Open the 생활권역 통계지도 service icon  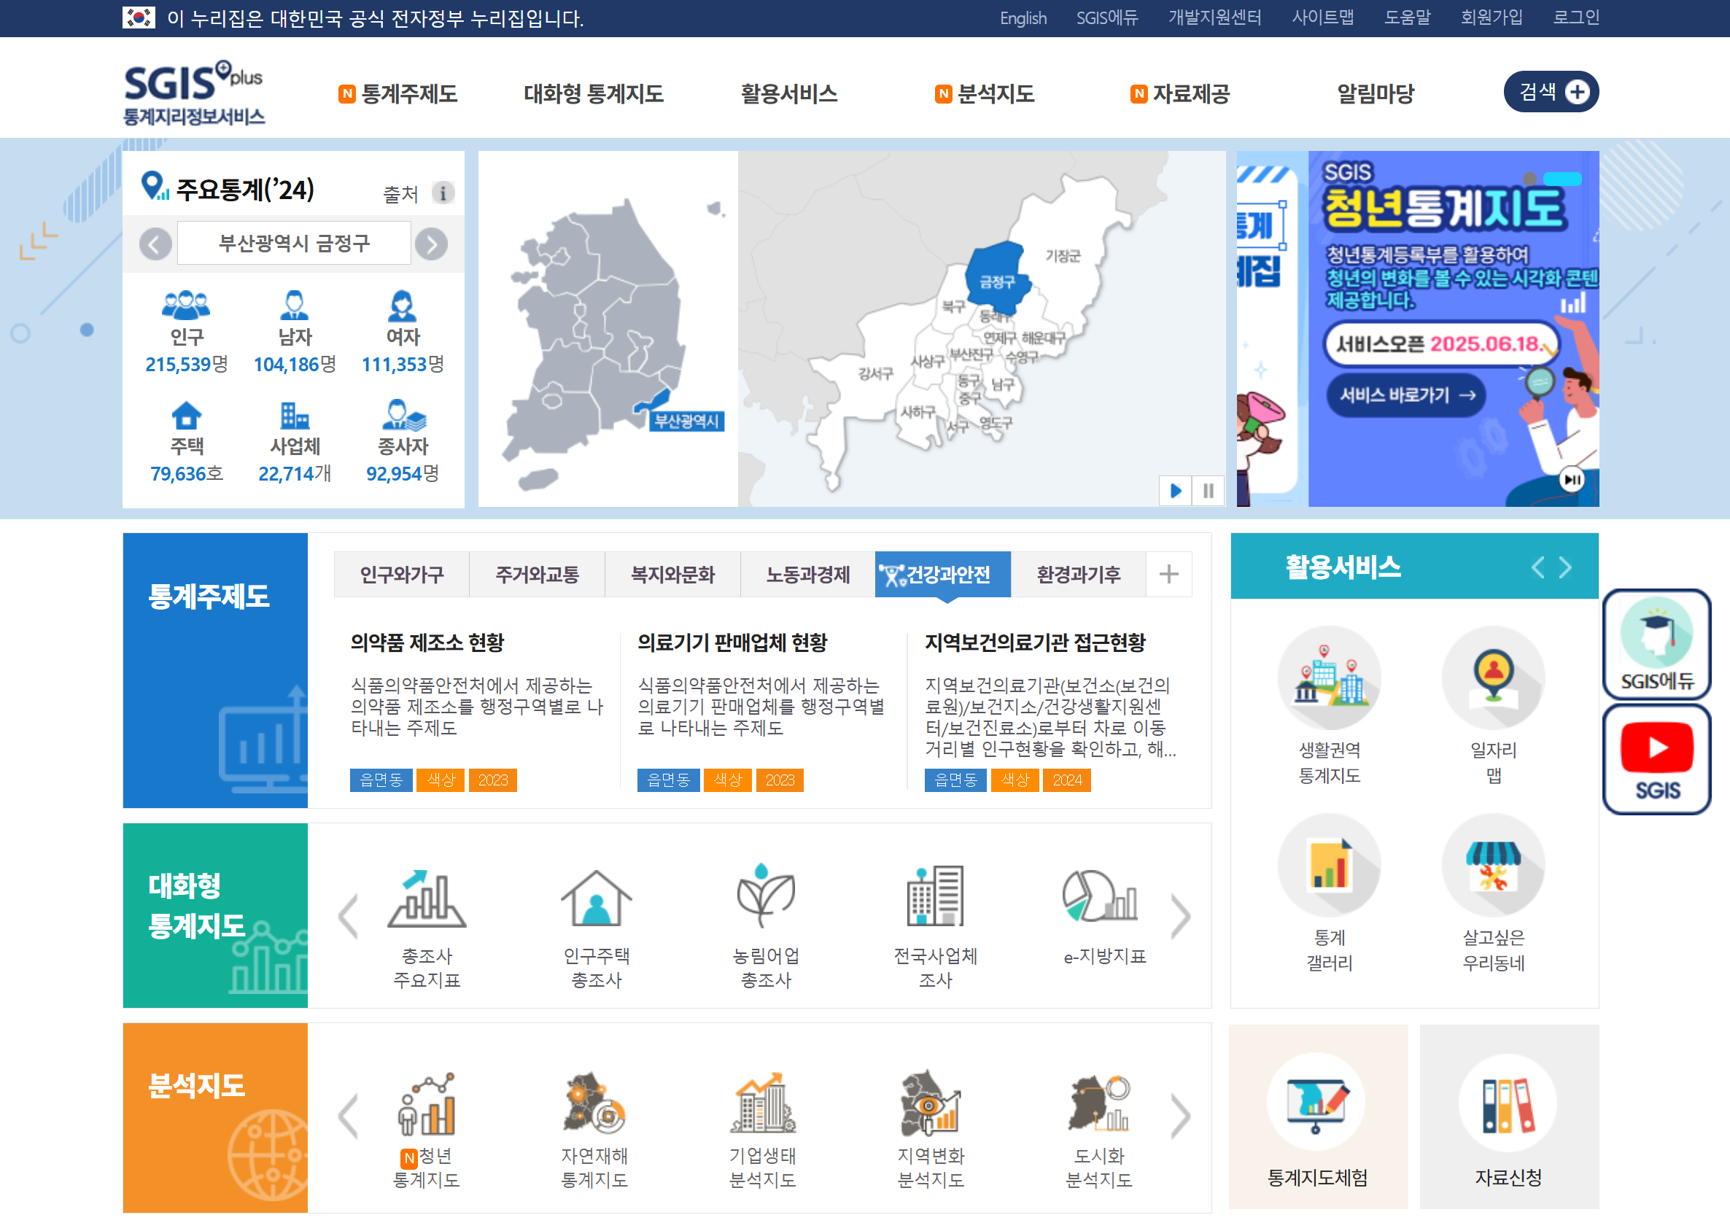[1328, 677]
